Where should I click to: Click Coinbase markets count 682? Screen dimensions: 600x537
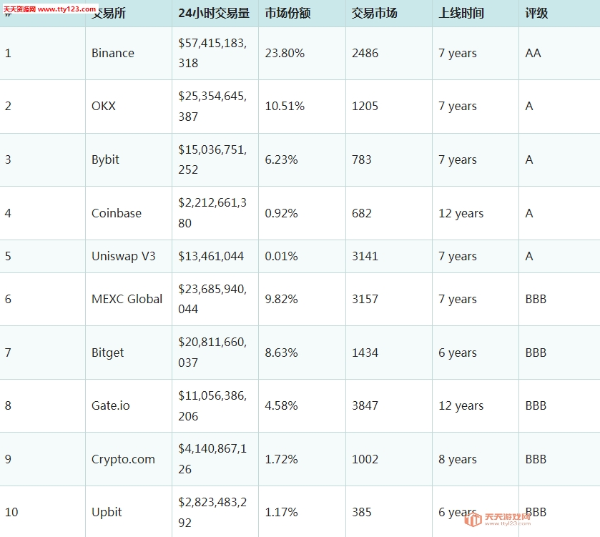(x=362, y=213)
